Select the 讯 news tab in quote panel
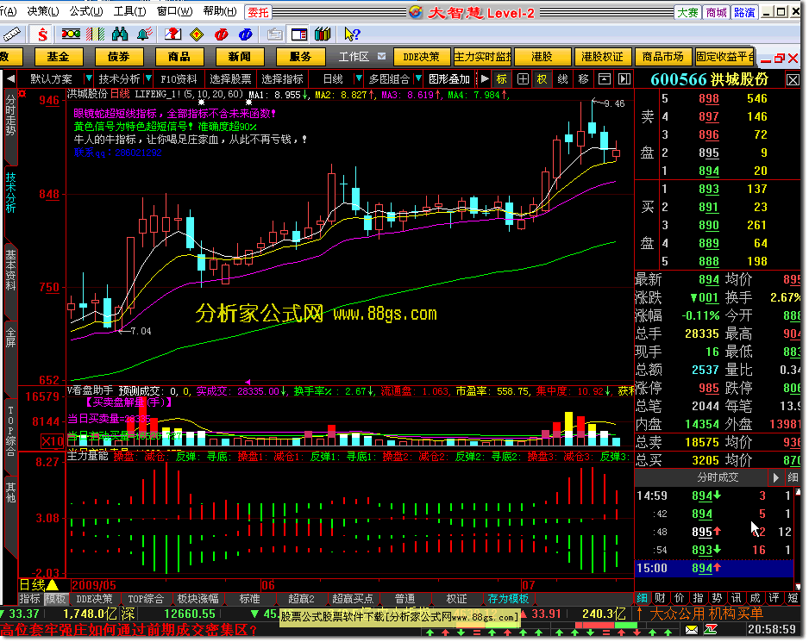809x642 pixels. (737, 598)
